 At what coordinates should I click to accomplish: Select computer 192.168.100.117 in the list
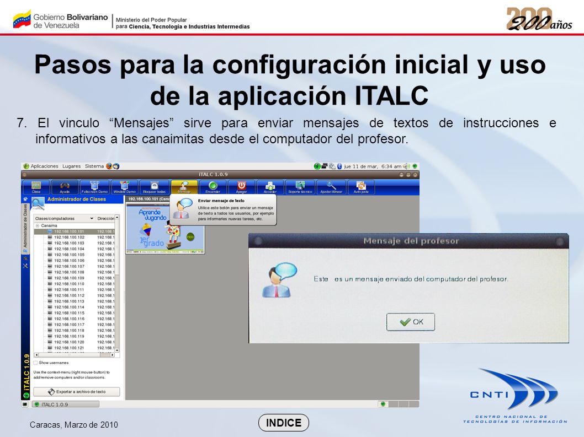[x=75, y=325]
